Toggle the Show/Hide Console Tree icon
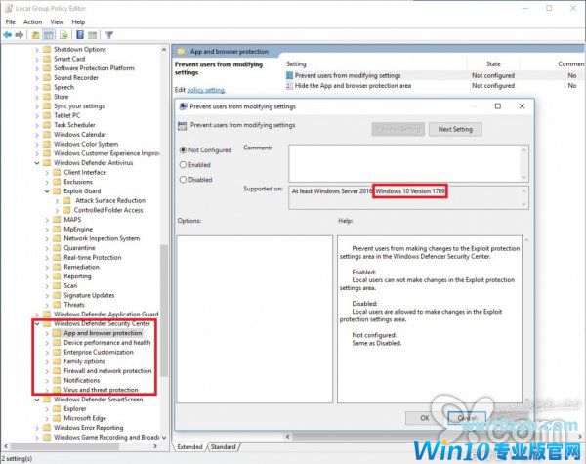 click(x=48, y=35)
